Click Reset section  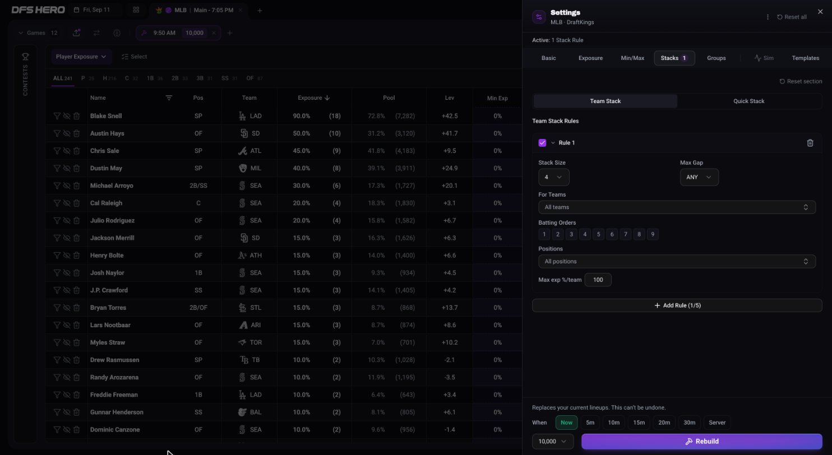tap(801, 81)
